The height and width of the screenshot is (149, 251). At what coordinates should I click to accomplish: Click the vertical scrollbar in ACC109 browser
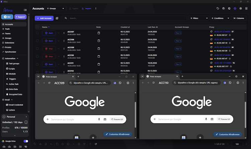tap(136, 115)
